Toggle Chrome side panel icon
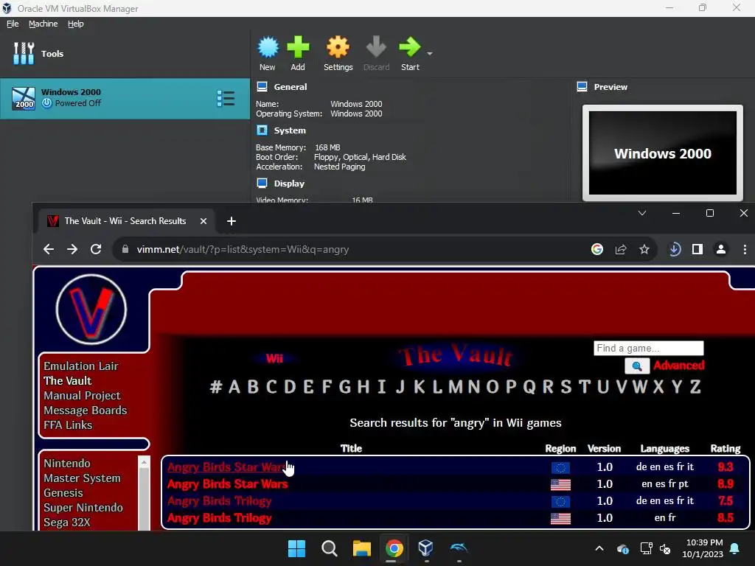The width and height of the screenshot is (755, 566). pyautogui.click(x=697, y=249)
